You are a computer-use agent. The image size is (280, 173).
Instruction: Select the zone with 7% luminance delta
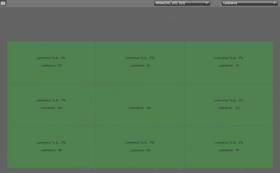tap(140, 147)
